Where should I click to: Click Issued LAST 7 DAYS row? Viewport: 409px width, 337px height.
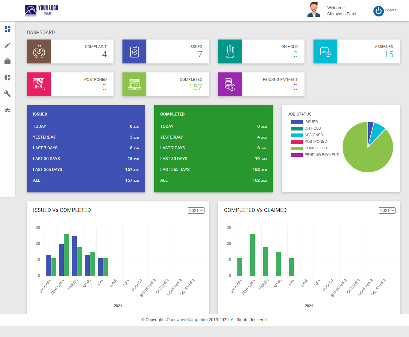[86, 148]
